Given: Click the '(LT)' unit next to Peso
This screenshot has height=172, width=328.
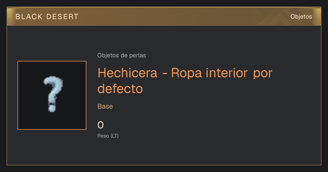Looking at the screenshot, I should click(115, 136).
